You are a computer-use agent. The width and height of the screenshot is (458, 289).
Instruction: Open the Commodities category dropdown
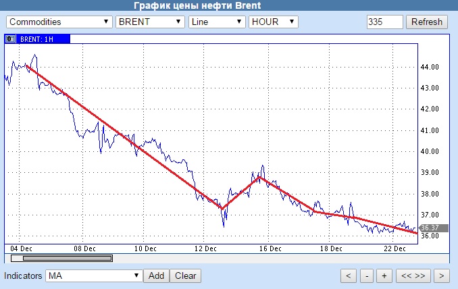[x=59, y=22]
